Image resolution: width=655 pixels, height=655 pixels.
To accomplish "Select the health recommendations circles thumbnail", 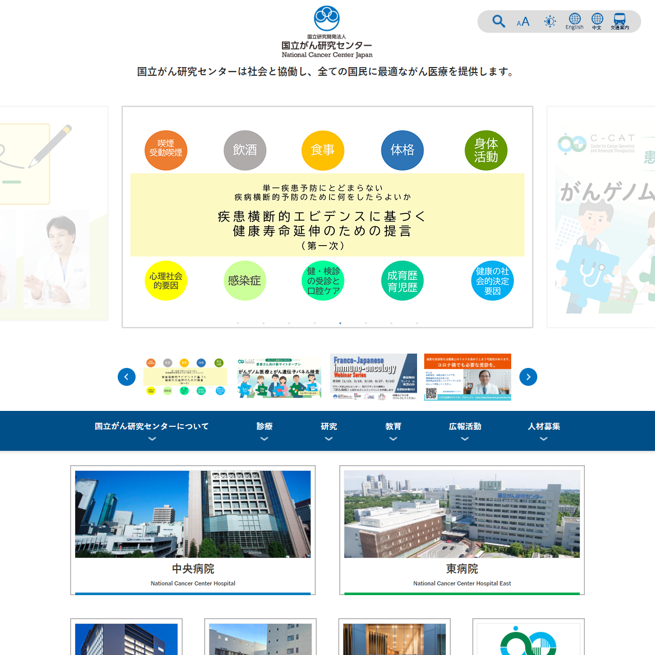I will tap(185, 377).
